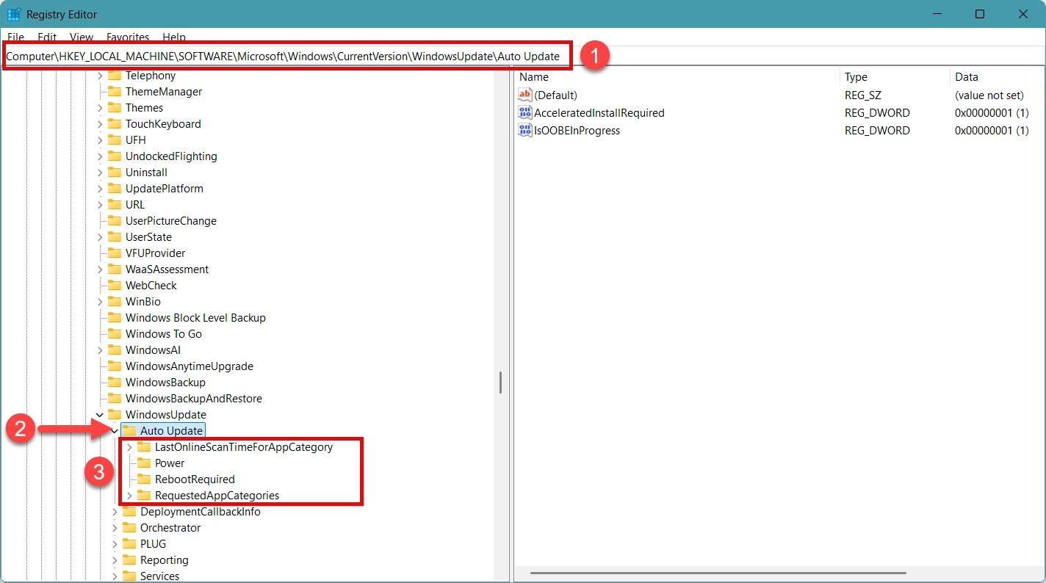The height and width of the screenshot is (583, 1046).
Task: Click the AcceleratedInstallRequired DWORD value icon
Action: (x=525, y=113)
